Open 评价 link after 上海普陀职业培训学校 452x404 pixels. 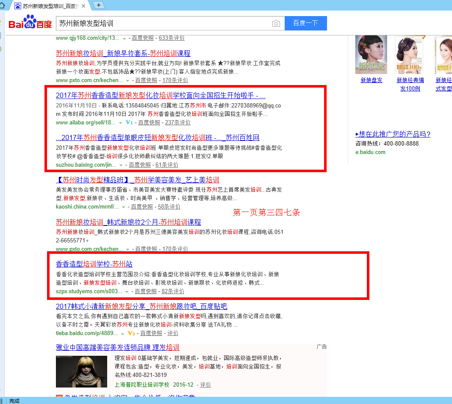click(205, 385)
